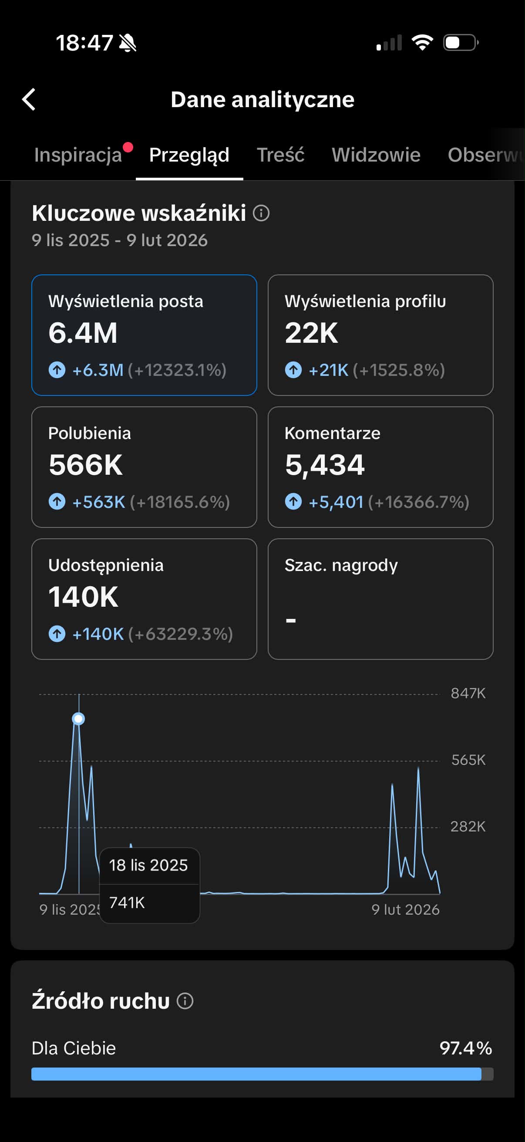Select the Przegląd tab

[x=189, y=155]
